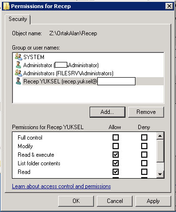Image resolution: width=176 pixels, height=212 pixels.
Task: Click the Apply button
Action: click(153, 201)
